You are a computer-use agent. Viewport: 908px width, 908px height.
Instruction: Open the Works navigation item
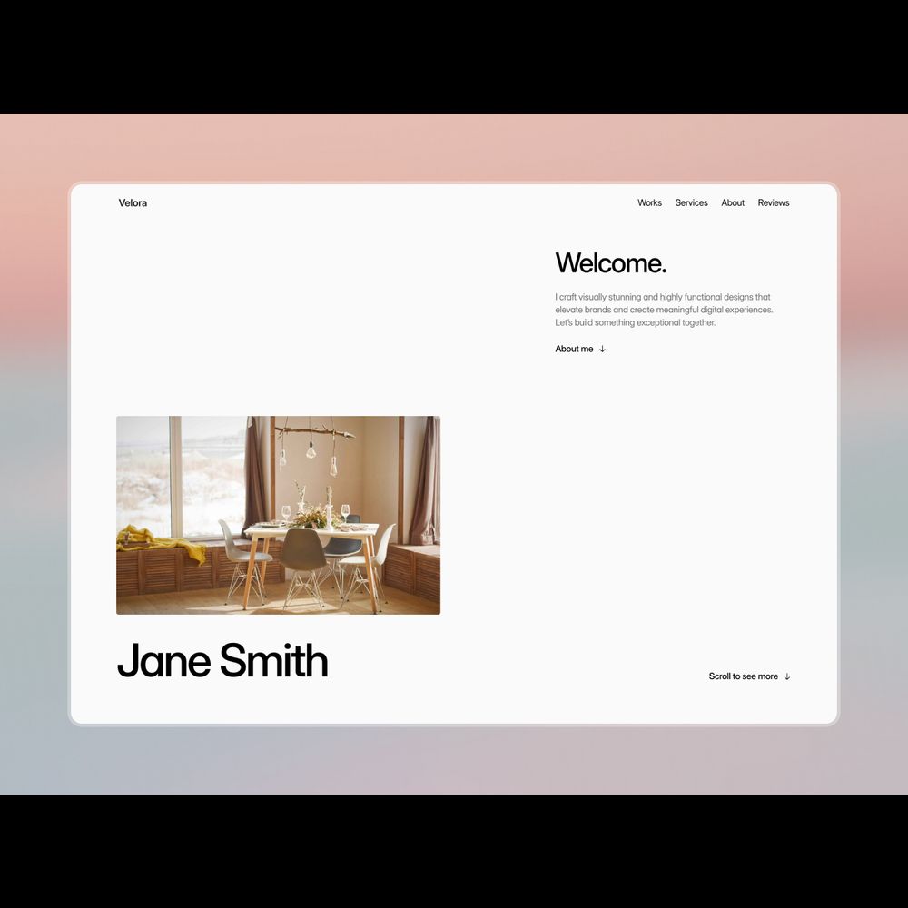click(649, 202)
